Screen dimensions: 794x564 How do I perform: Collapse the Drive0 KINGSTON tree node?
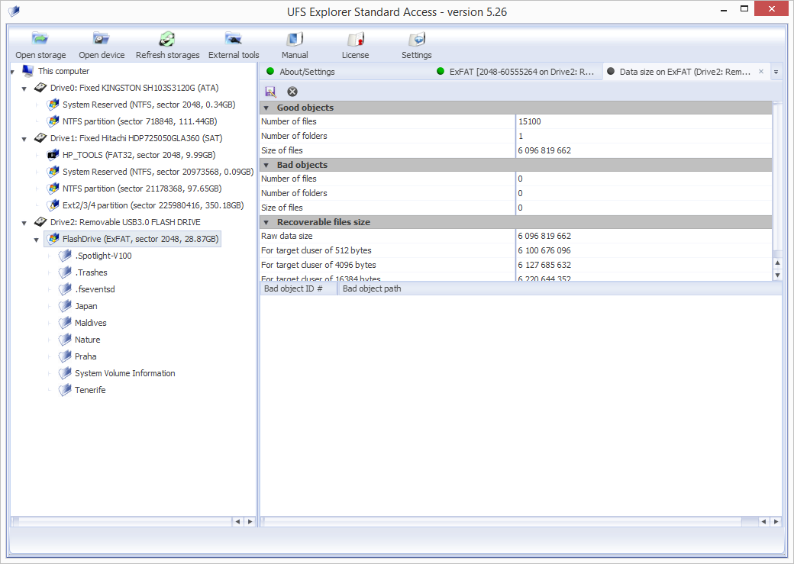click(x=24, y=89)
